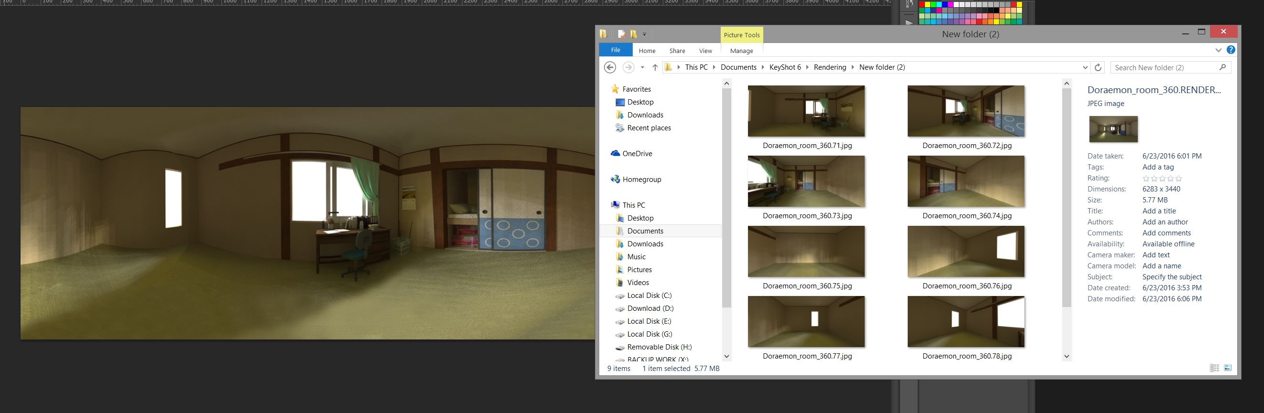The height and width of the screenshot is (413, 1264).
Task: Switch to large thumbnails view in status bar
Action: (1228, 368)
